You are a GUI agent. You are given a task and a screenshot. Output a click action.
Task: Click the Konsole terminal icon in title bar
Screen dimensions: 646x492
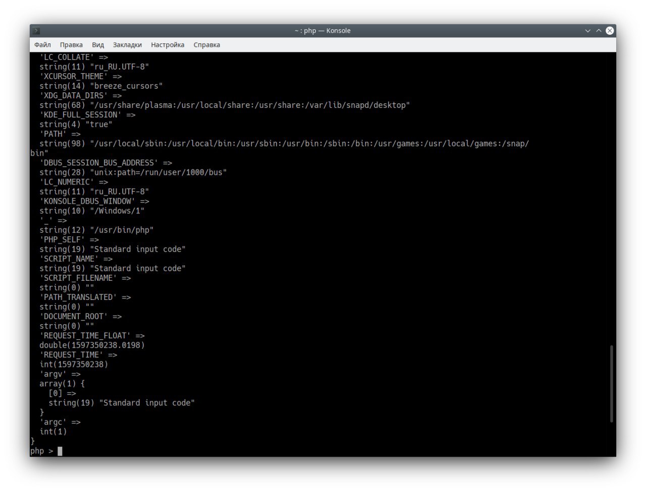click(36, 31)
